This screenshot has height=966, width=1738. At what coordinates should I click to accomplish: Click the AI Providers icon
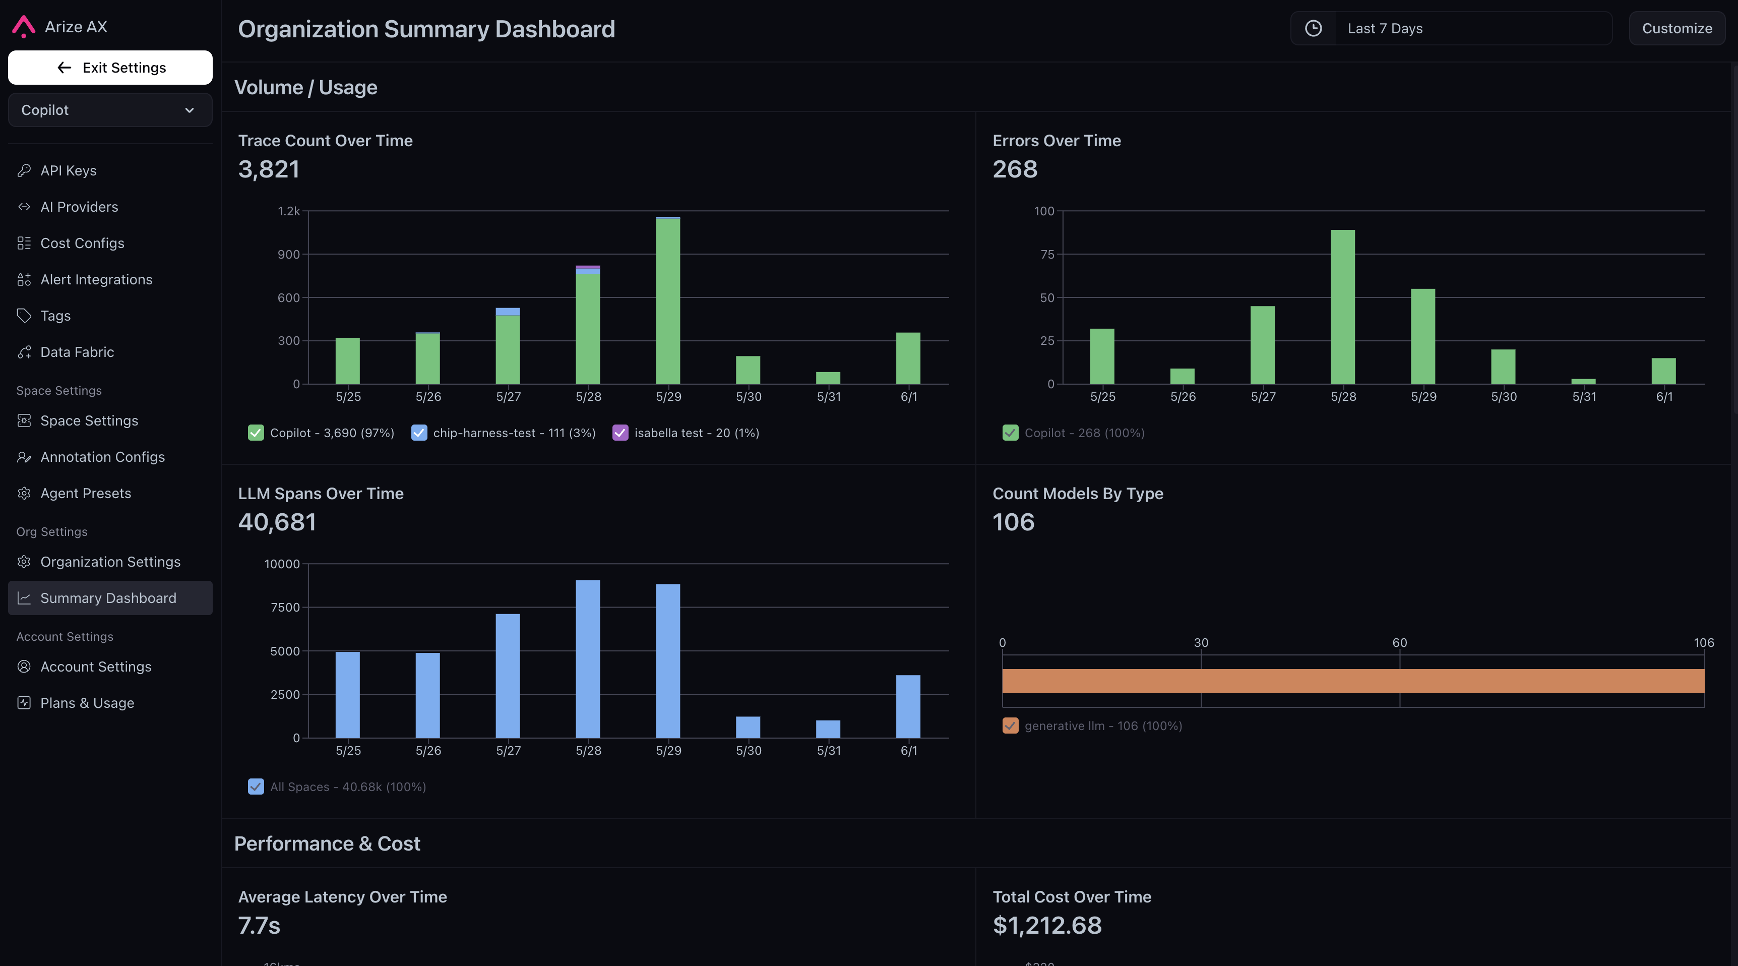pos(24,207)
